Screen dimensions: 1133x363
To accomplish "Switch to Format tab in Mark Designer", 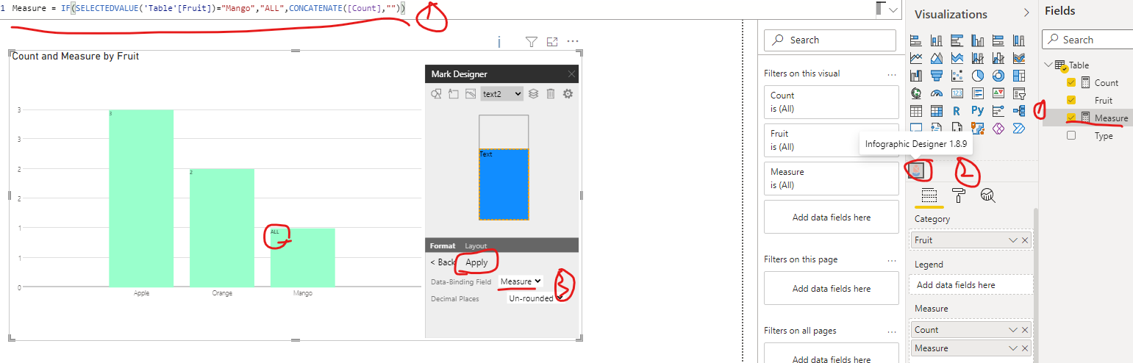I will click(x=443, y=245).
